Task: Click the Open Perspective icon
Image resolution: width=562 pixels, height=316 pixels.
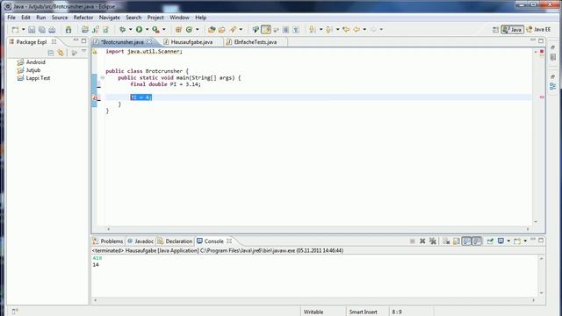Action: pos(495,30)
